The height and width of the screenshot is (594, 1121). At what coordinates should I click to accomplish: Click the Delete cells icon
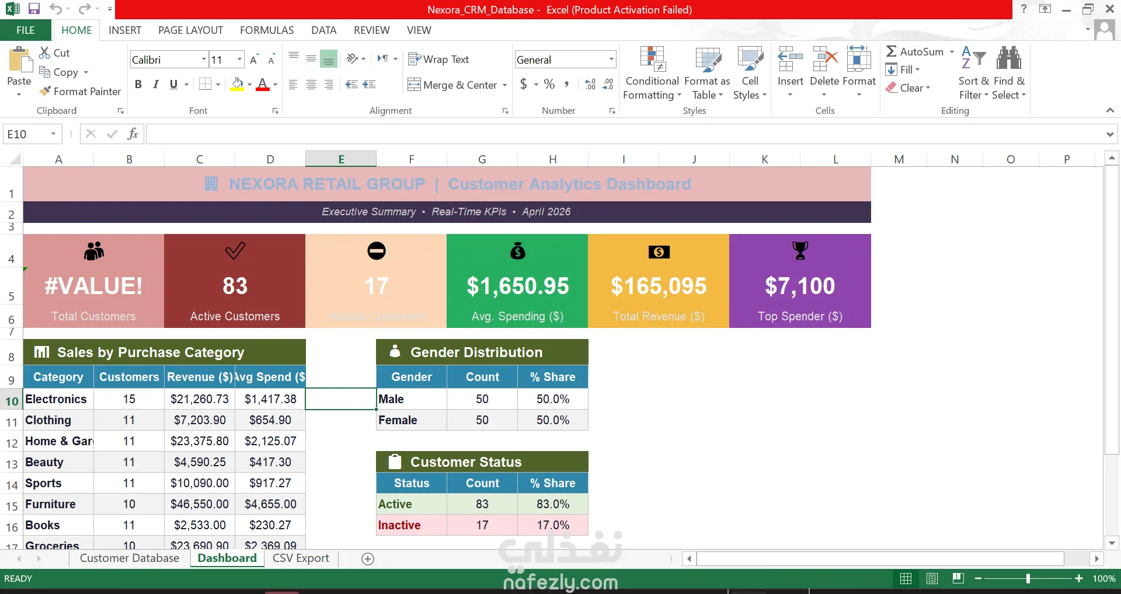point(824,59)
